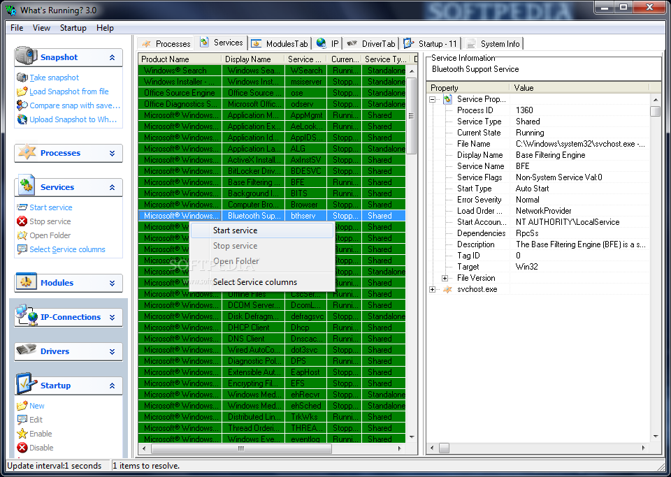Screen dimensions: 671x477
Task: Click the Snapshot camera icon
Action: 26,56
